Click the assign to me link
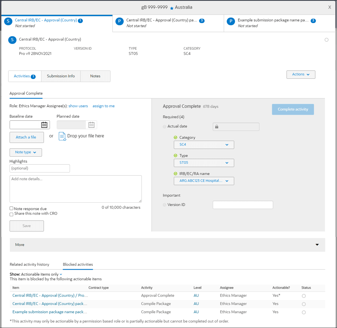The height and width of the screenshot is (328, 337). pyautogui.click(x=103, y=106)
